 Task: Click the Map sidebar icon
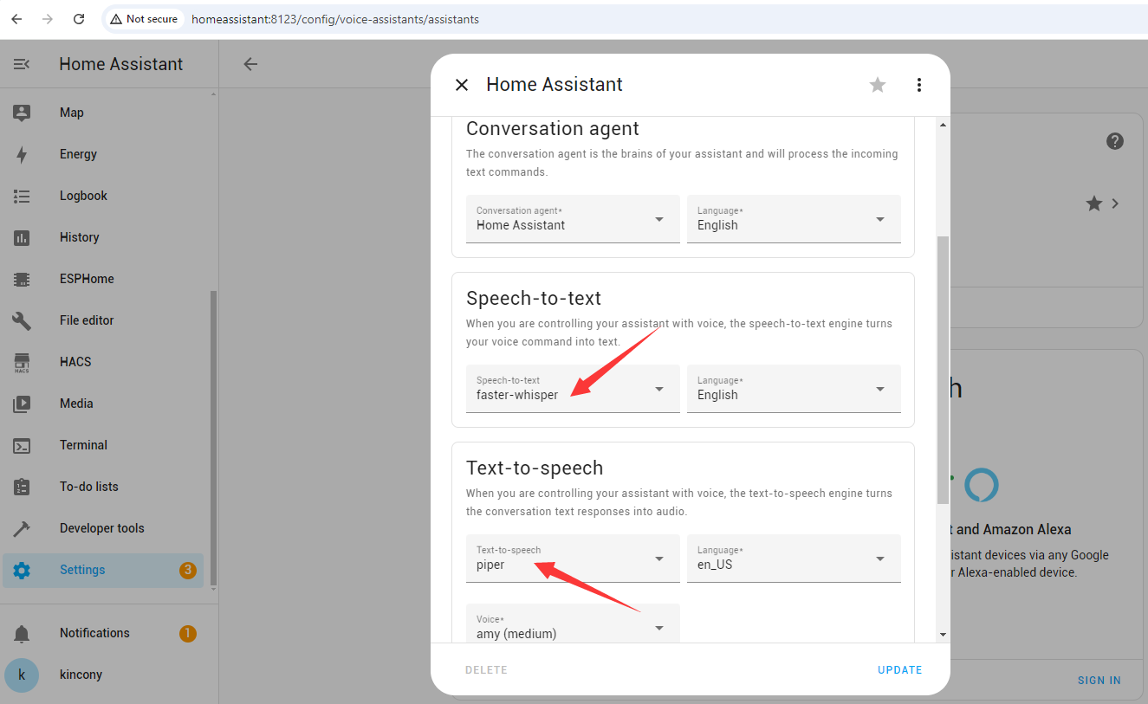22,113
